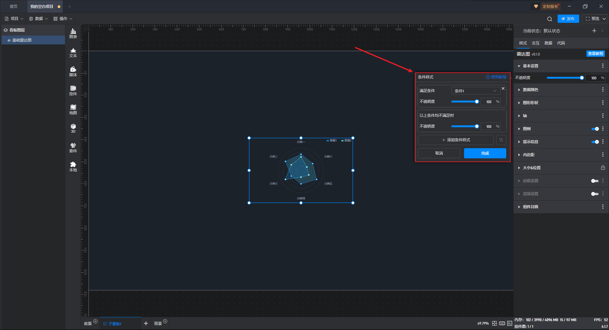609x330 pixels.
Task: Open the 地图 map components icon
Action: 73,109
